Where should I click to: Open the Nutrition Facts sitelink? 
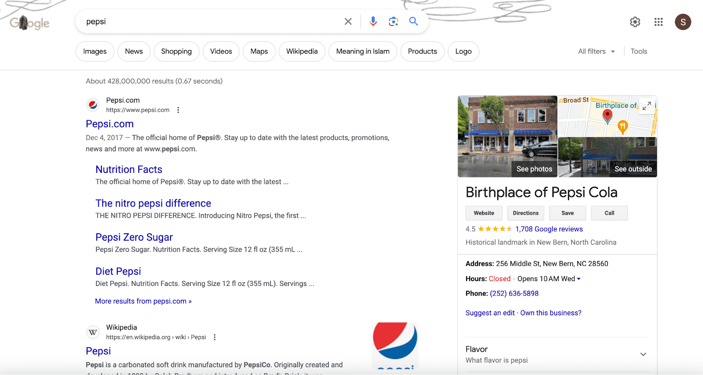point(129,169)
